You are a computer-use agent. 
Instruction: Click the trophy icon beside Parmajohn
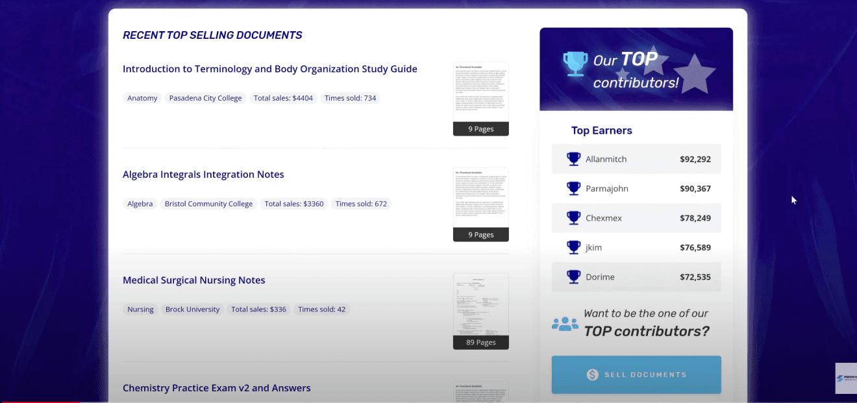573,188
